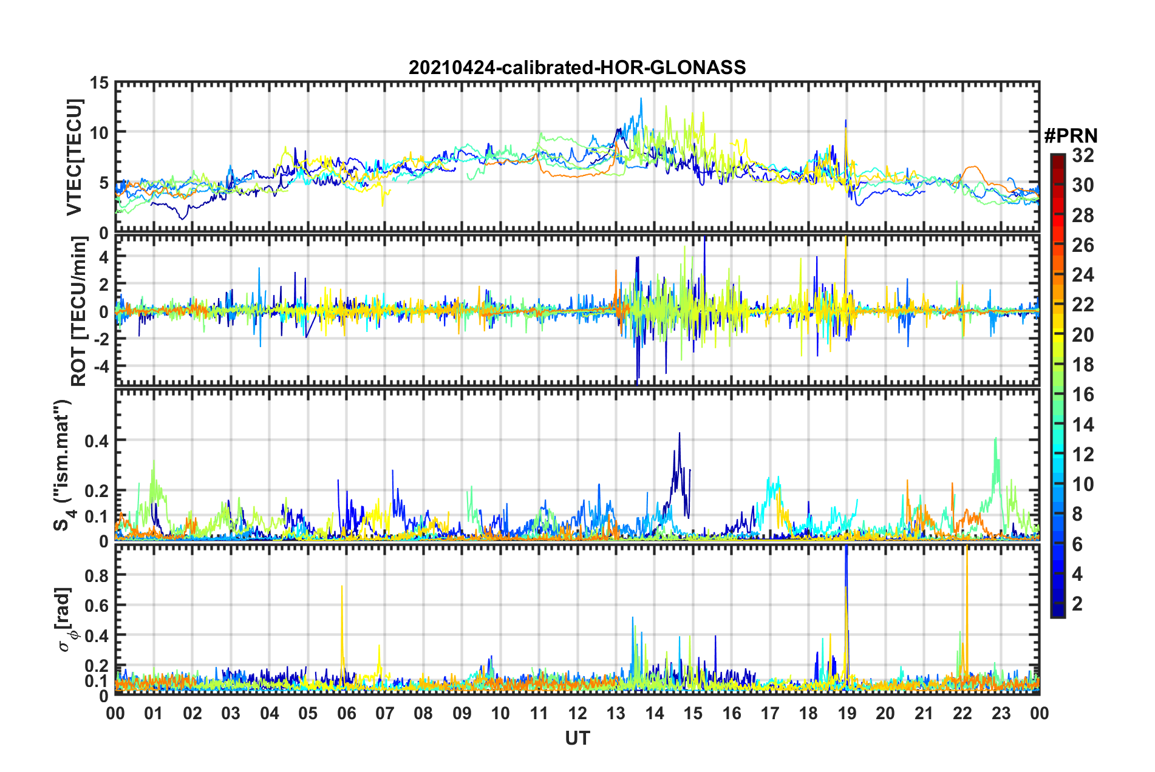Click the sigma-phi panel plot area
This screenshot has height=772, width=1155.
click(x=577, y=620)
